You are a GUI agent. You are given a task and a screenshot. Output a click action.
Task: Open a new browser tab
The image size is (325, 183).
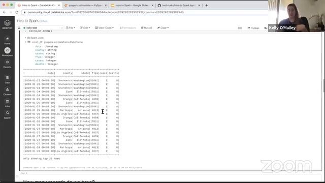(207, 6)
